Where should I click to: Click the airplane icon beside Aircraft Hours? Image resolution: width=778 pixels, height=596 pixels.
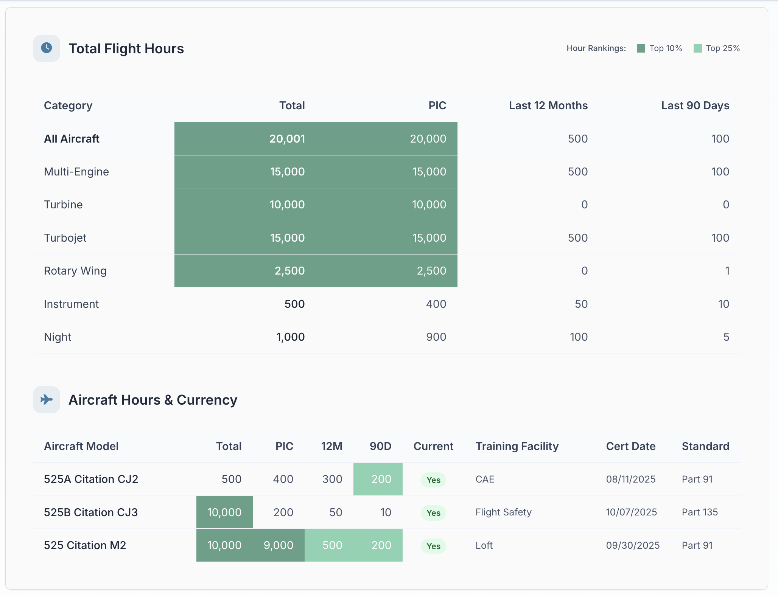(x=47, y=399)
